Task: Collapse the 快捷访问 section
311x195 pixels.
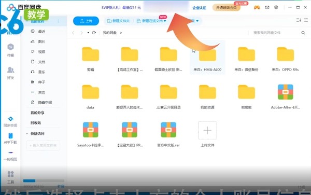Action: 27,133
